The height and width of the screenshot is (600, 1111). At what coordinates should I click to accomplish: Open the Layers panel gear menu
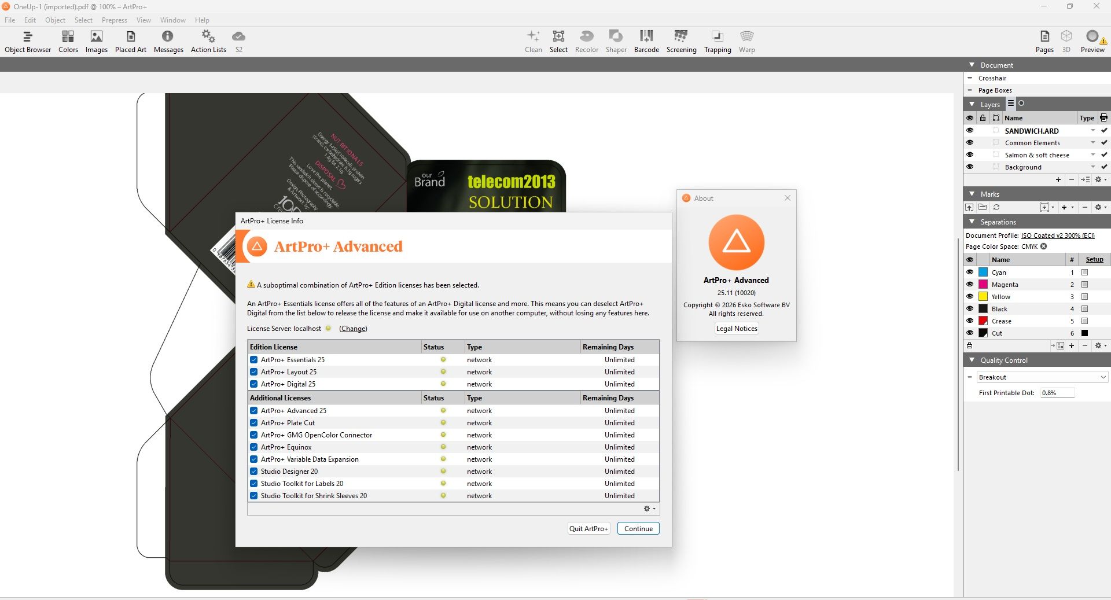pos(1101,180)
